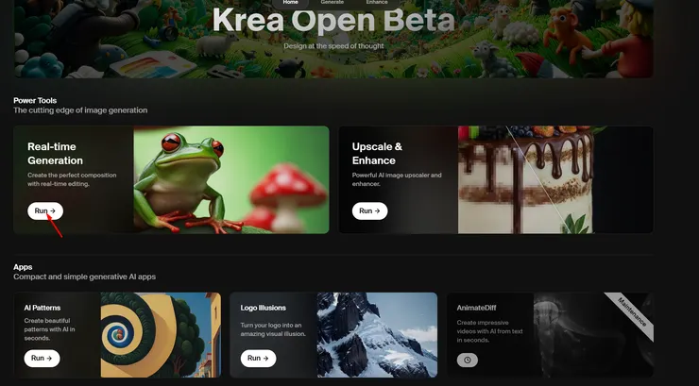This screenshot has height=386, width=699.
Task: Click the Maintenance ribbon on AnimateDiff
Action: [632, 312]
